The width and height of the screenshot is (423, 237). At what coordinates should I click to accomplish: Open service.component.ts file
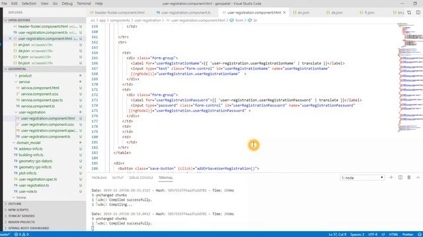tap(38, 107)
